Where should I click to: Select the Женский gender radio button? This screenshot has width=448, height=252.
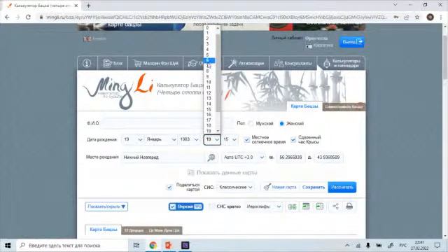pyautogui.click(x=281, y=123)
